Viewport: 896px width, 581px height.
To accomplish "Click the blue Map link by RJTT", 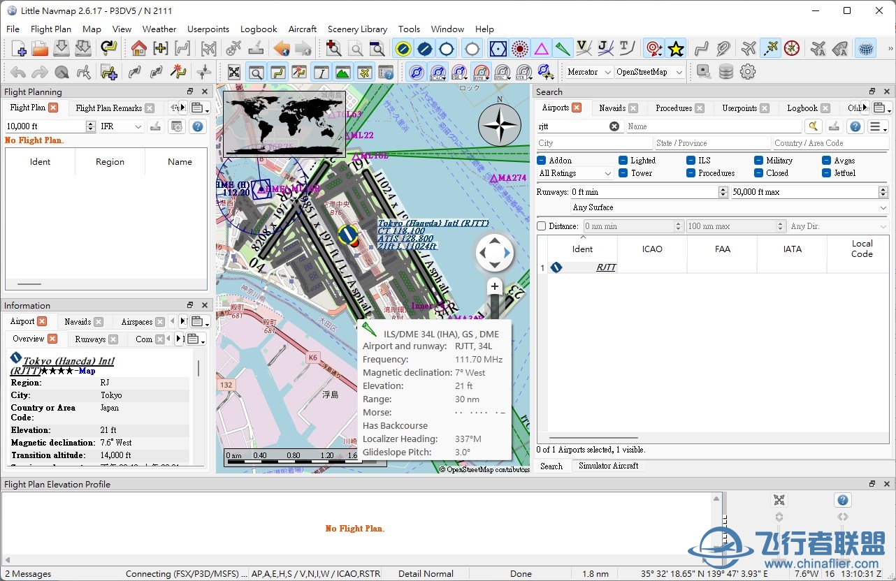I will [87, 371].
